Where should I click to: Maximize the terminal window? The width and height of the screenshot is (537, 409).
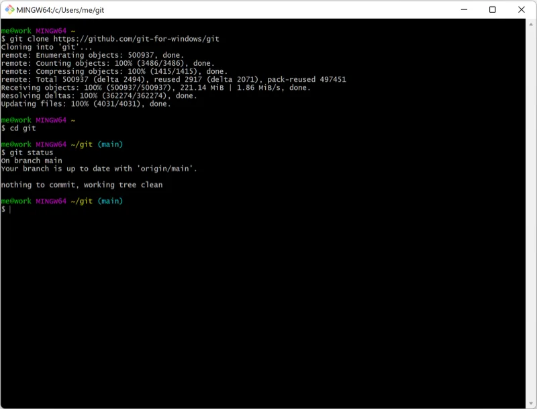(x=492, y=10)
